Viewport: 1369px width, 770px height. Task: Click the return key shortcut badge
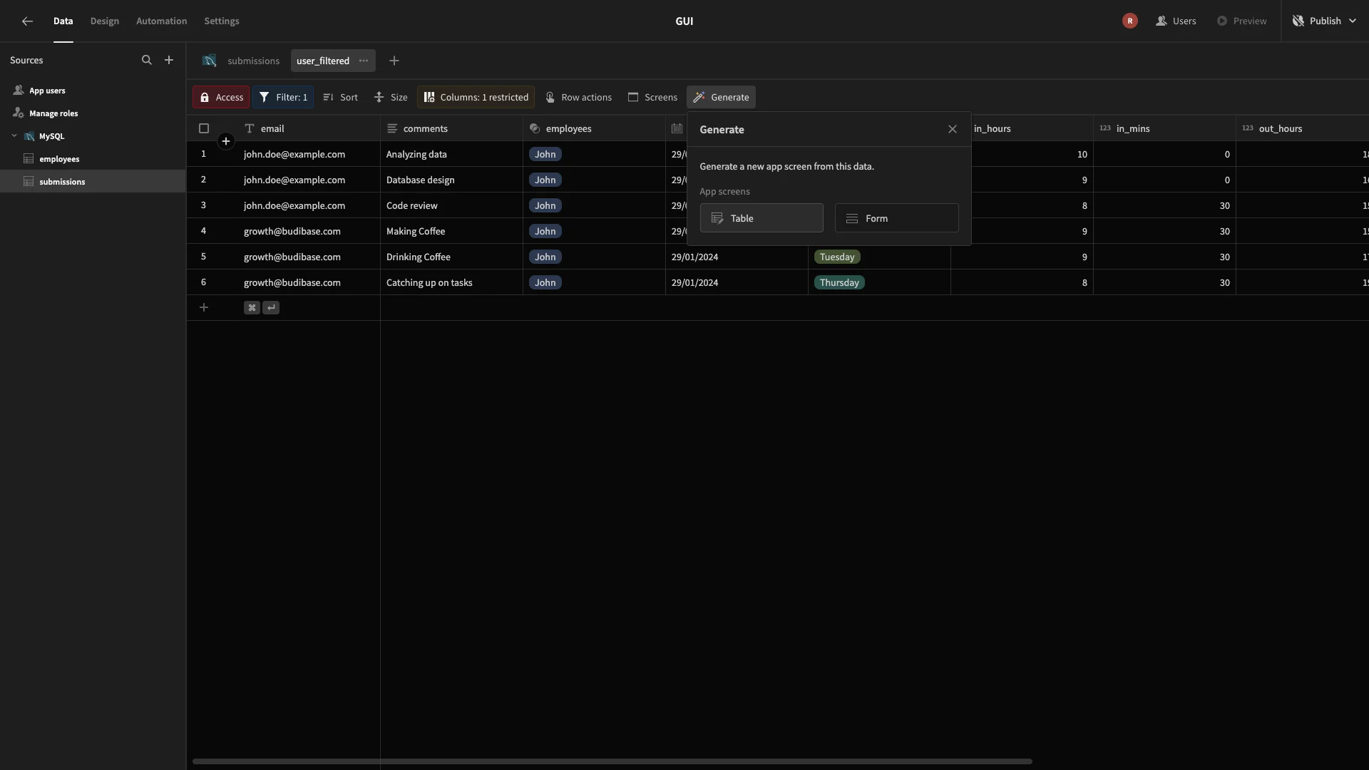click(x=271, y=308)
